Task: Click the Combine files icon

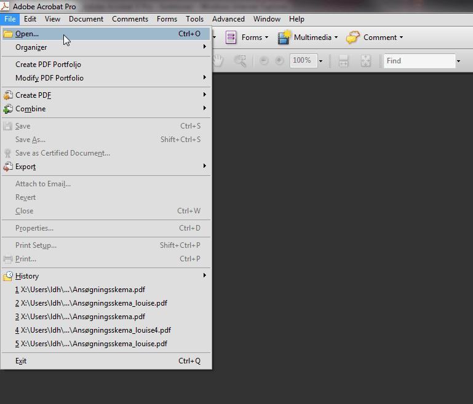Action: [8, 109]
